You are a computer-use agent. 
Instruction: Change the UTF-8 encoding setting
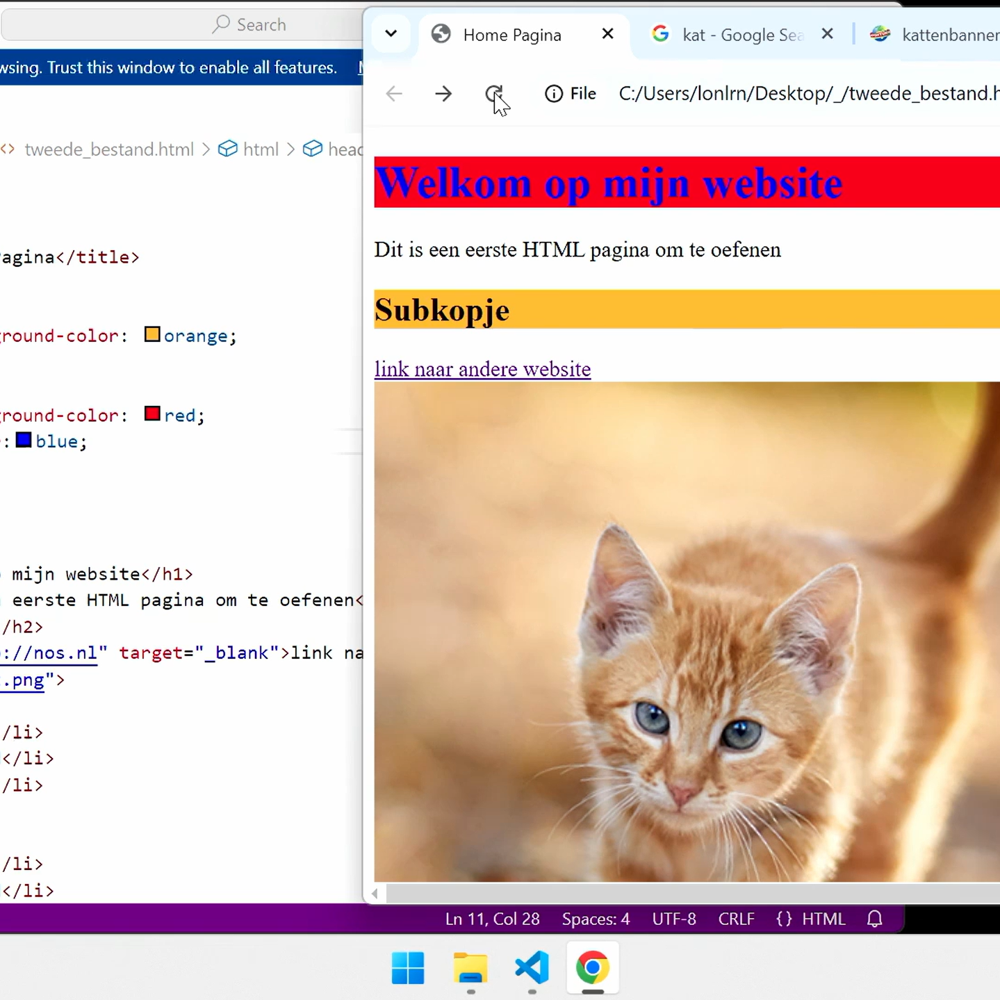(673, 919)
